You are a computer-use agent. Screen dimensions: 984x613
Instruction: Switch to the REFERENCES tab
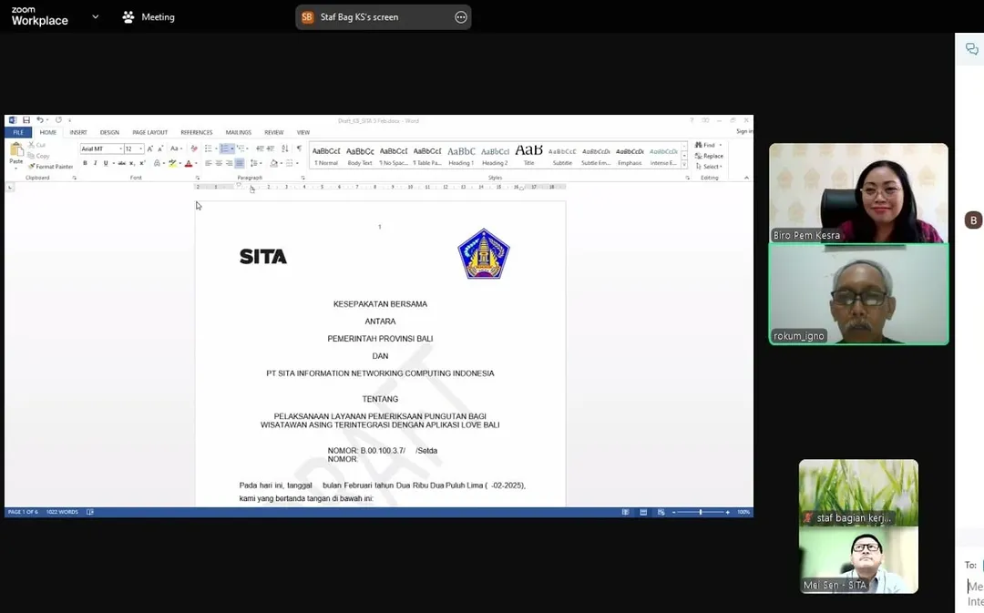pos(197,132)
